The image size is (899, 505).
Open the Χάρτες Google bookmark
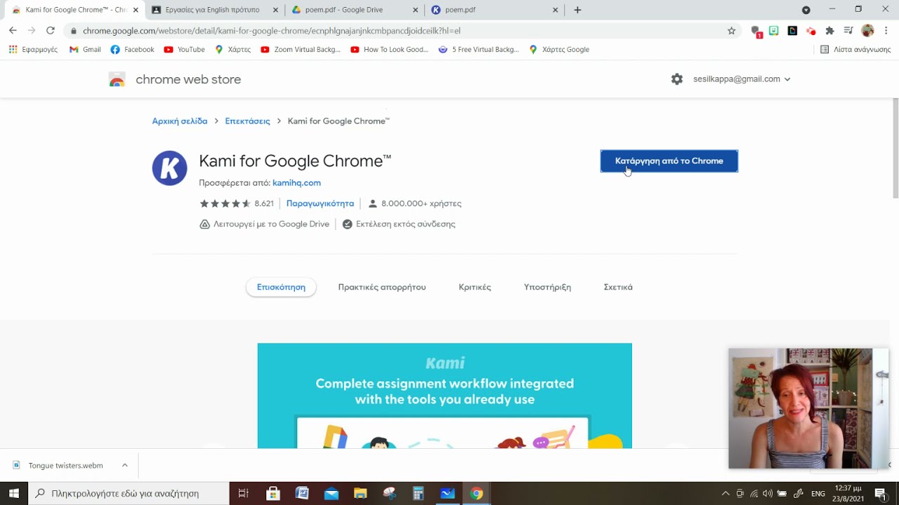[x=559, y=50]
